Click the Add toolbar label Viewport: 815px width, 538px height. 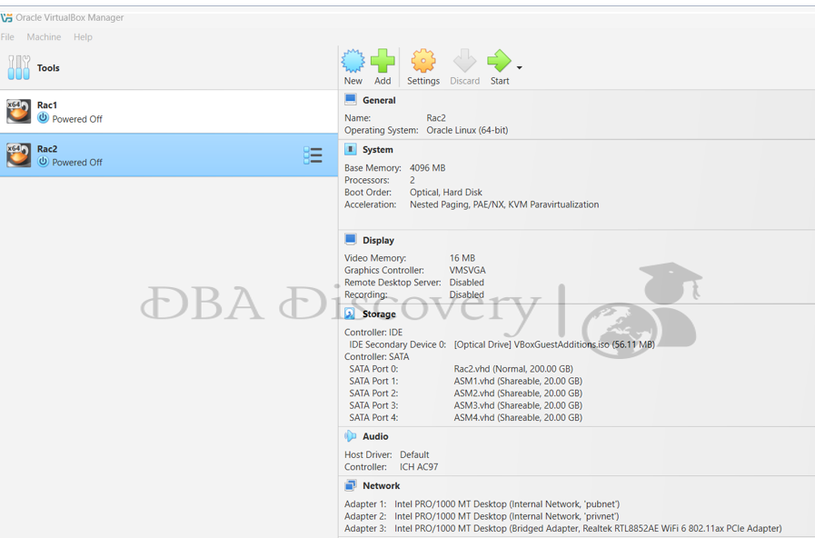click(383, 81)
